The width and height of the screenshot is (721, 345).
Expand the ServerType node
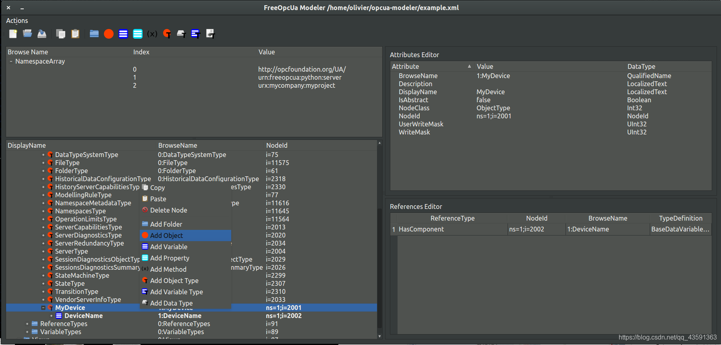click(43, 251)
